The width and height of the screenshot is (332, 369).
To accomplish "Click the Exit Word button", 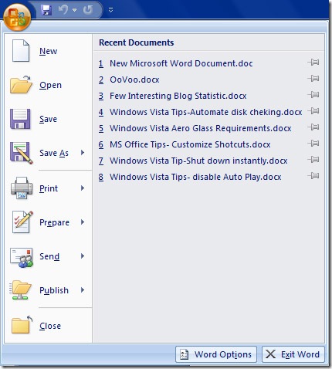I will coord(293,354).
